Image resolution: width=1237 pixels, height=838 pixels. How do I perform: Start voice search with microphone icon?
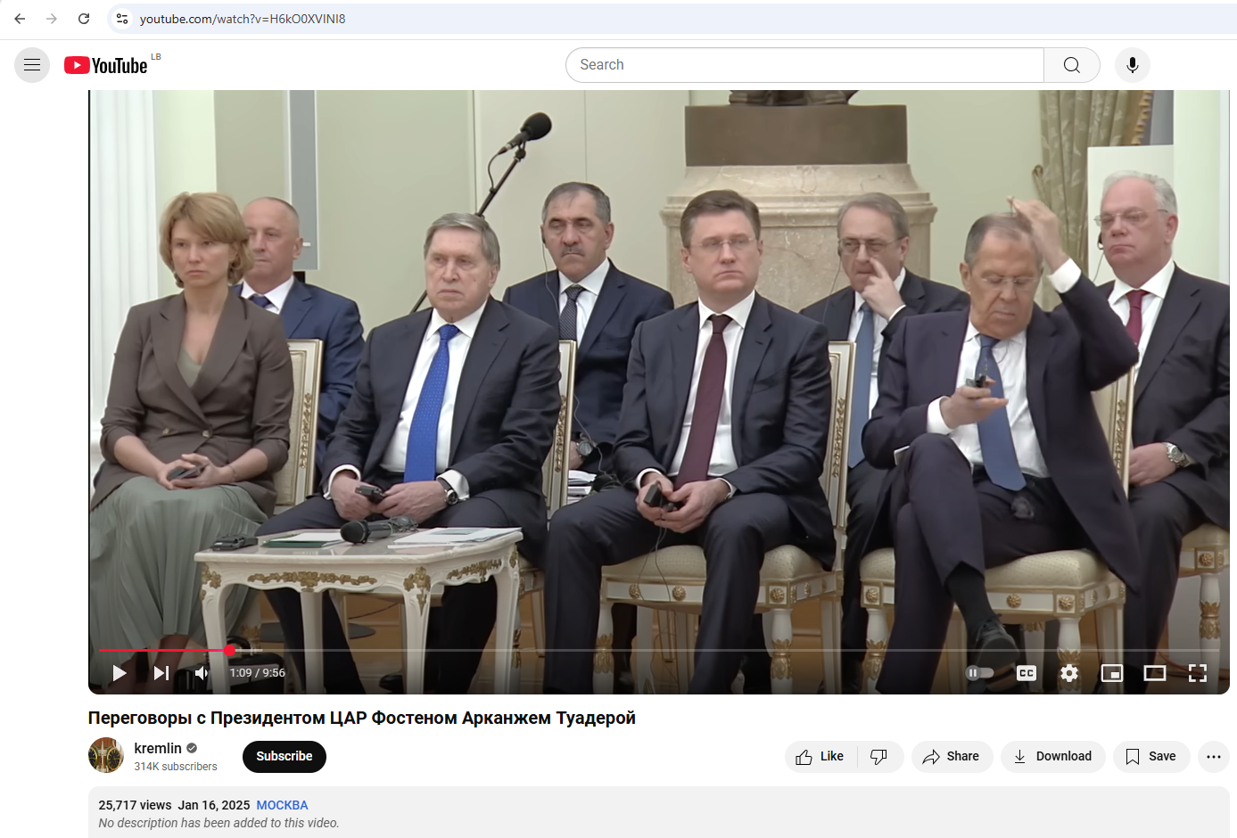click(x=1132, y=65)
